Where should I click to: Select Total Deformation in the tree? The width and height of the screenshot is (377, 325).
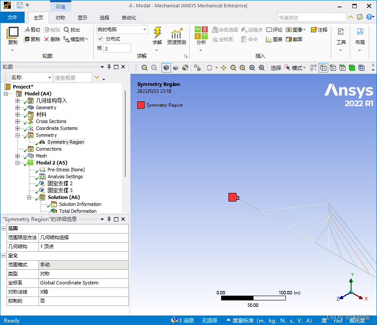(x=78, y=211)
